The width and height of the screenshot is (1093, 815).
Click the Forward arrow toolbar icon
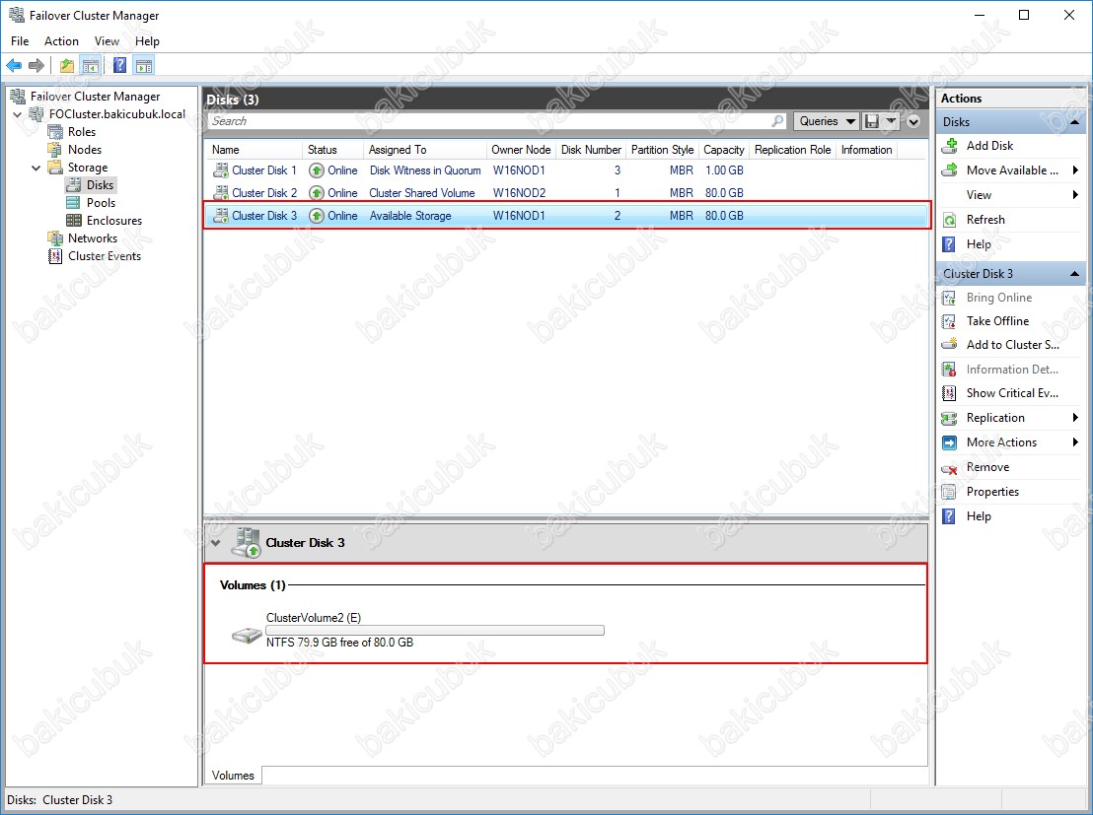(x=36, y=65)
